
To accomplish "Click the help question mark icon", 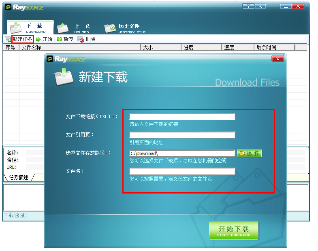I will tap(248, 6).
